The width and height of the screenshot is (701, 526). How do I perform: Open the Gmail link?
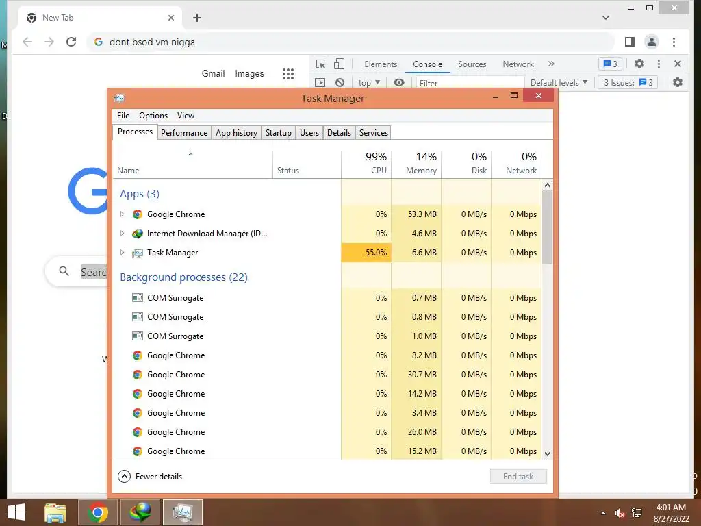click(213, 73)
